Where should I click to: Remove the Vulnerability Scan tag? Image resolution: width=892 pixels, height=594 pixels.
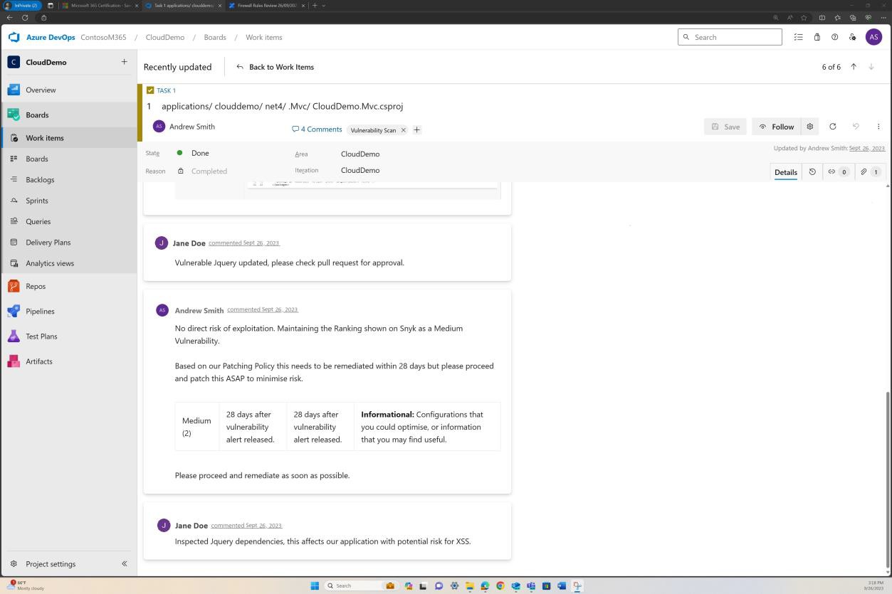point(403,129)
